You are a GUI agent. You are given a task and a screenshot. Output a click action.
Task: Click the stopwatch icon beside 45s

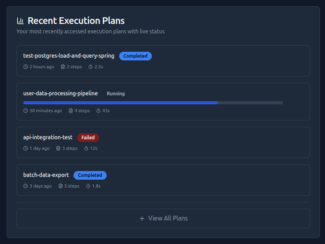pos(98,111)
